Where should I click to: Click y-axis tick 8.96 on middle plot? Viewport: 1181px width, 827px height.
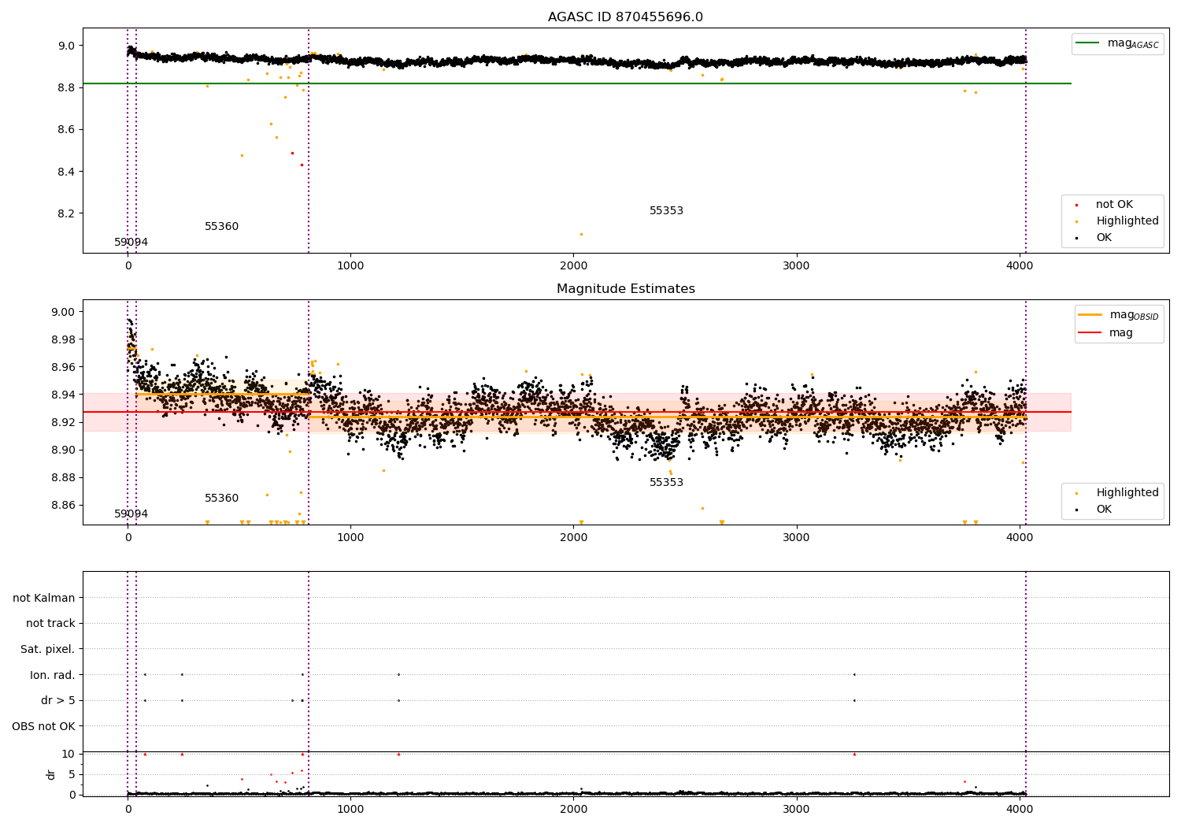(x=64, y=367)
